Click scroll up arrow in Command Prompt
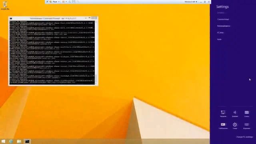Screen dimensions: 256x144 click(96, 22)
